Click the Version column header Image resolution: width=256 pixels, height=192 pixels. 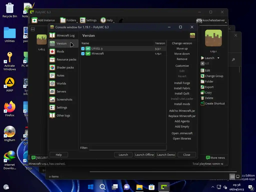(x=160, y=43)
